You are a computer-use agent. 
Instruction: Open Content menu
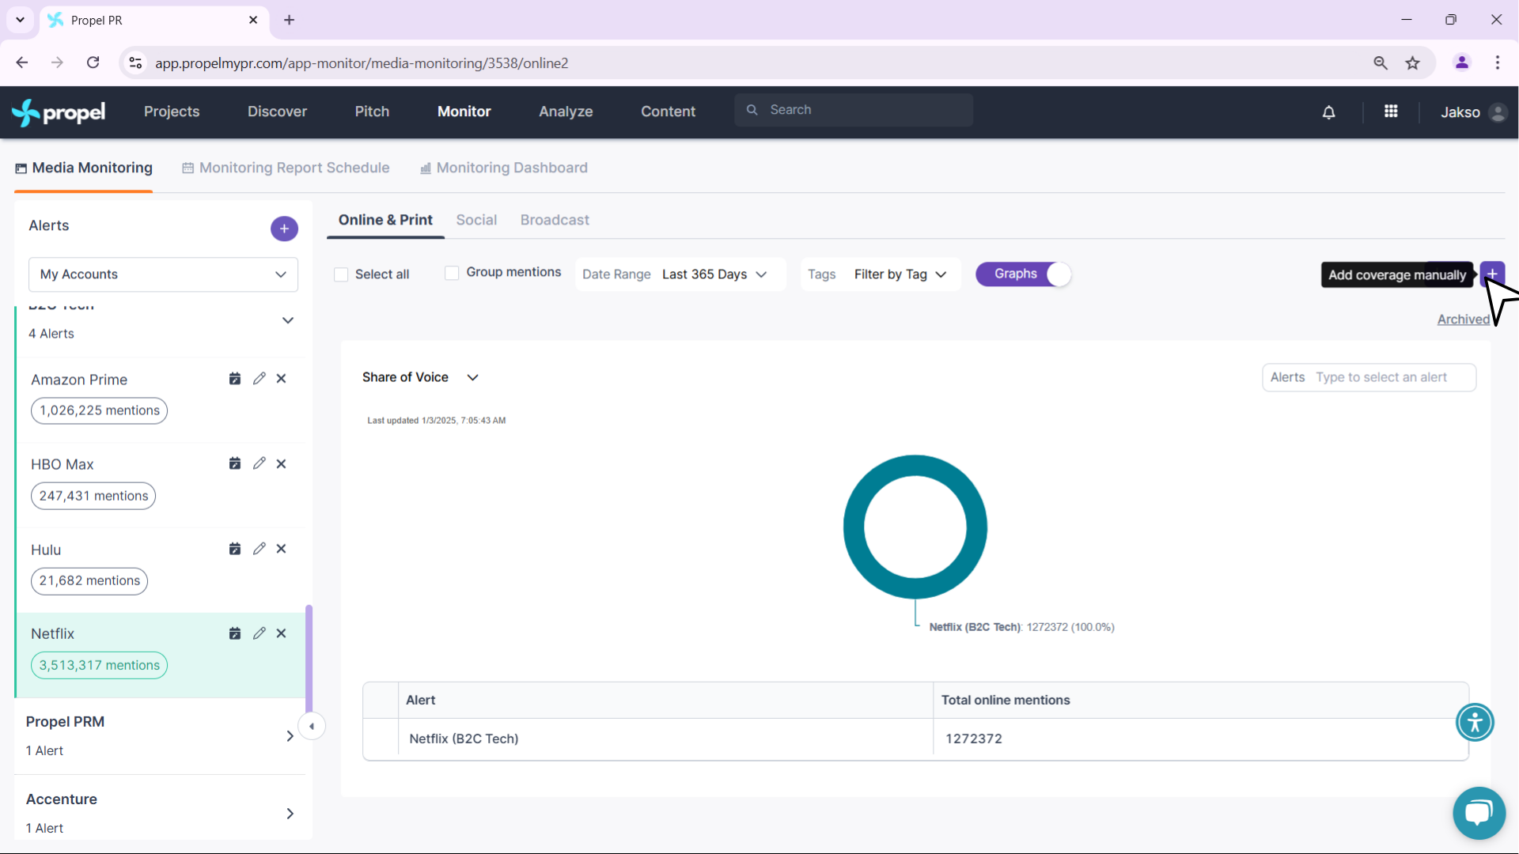(x=668, y=111)
